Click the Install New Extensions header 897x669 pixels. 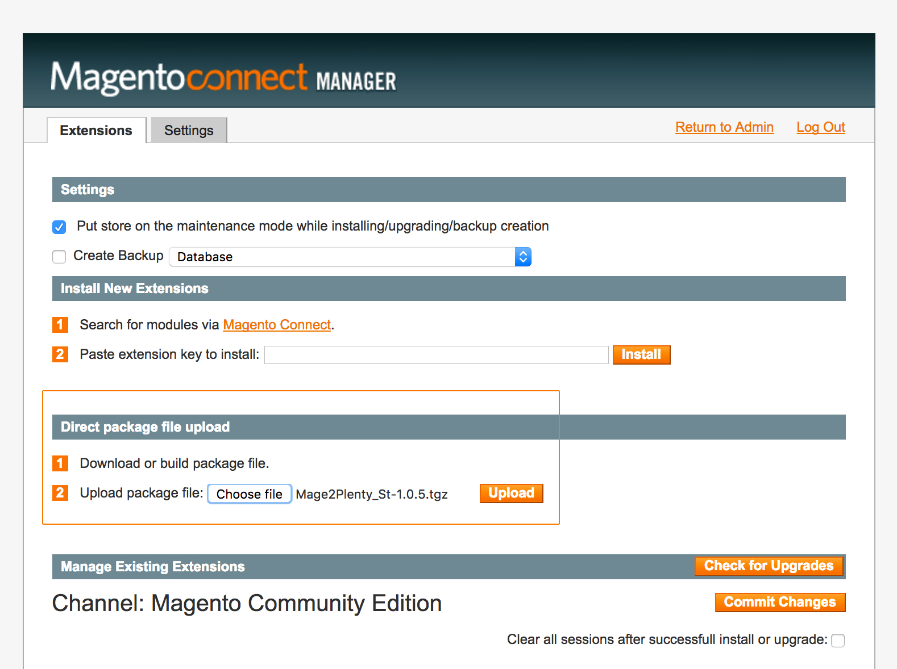[x=449, y=288]
